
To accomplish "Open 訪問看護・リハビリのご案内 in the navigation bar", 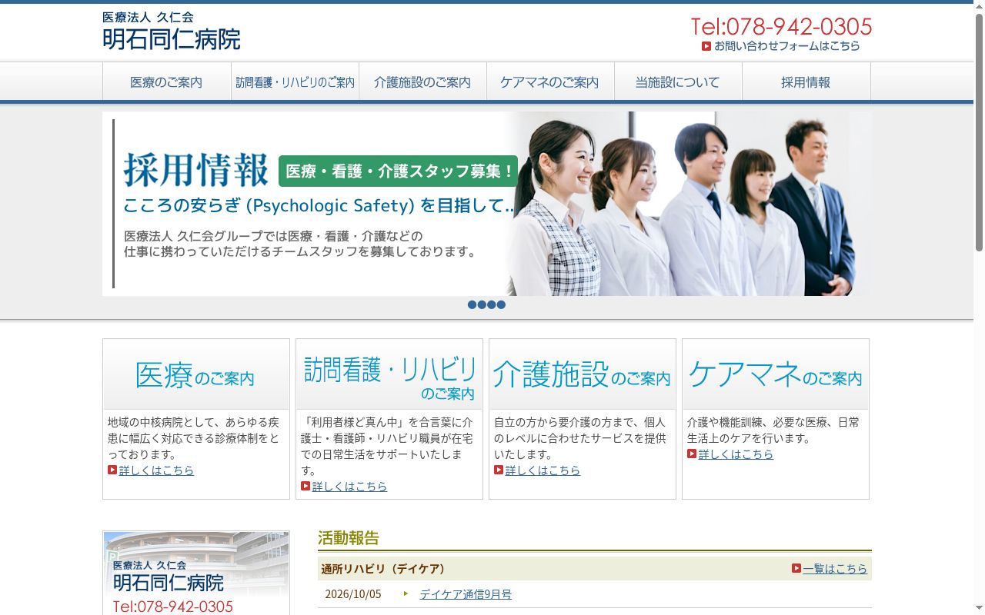I will [x=295, y=81].
